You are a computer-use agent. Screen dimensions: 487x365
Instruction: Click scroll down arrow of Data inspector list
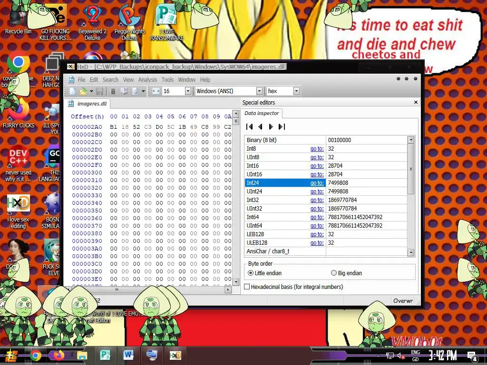(x=411, y=252)
